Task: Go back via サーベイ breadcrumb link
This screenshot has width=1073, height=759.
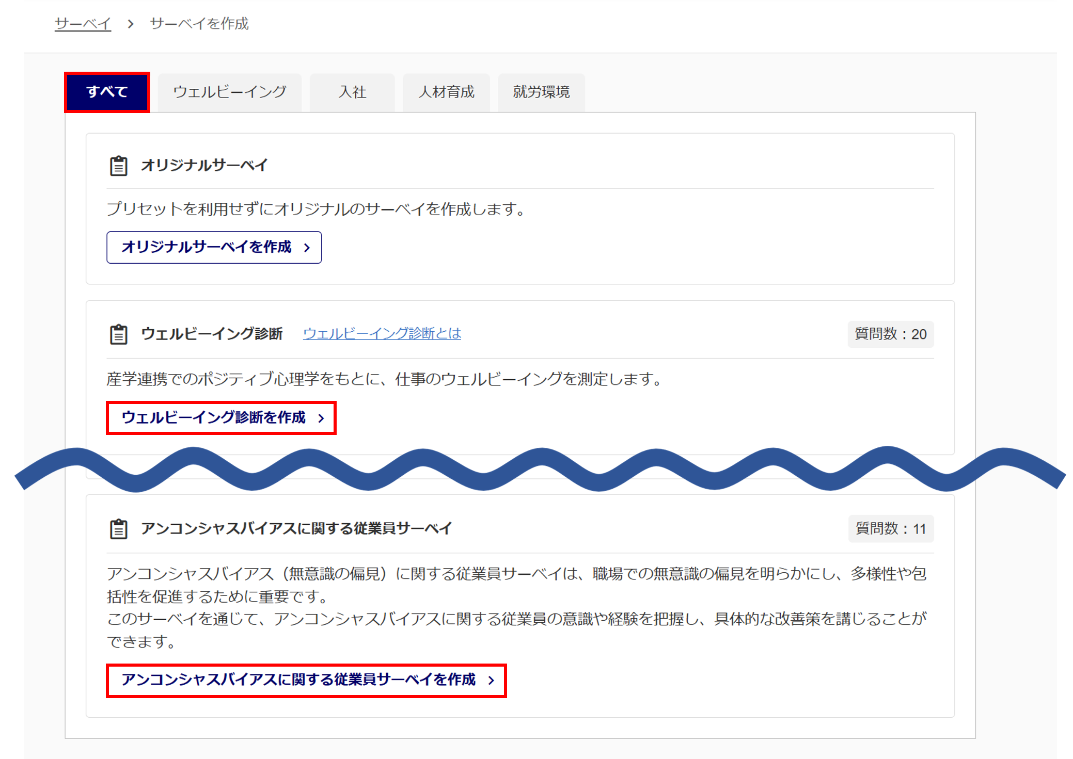Action: point(83,24)
